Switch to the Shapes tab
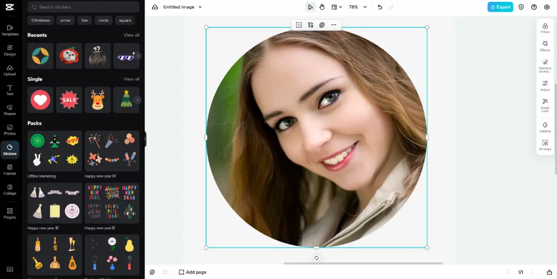The width and height of the screenshot is (557, 279). (10, 109)
